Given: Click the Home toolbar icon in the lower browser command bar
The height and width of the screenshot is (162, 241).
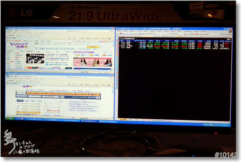Looking at the screenshot, I should pyautogui.click(x=69, y=84).
